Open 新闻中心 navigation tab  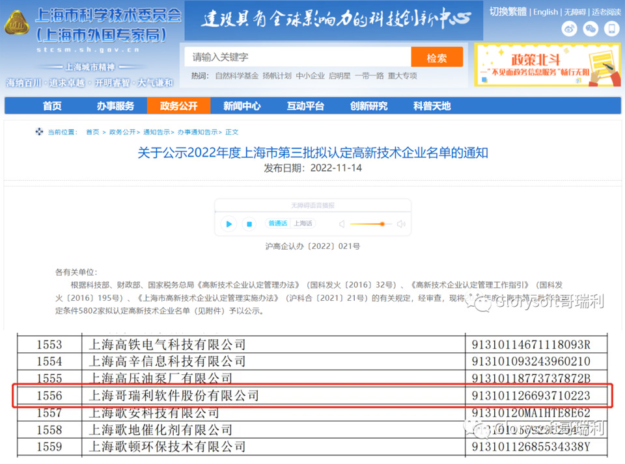[242, 106]
